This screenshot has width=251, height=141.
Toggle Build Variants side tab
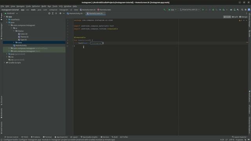point(2,128)
